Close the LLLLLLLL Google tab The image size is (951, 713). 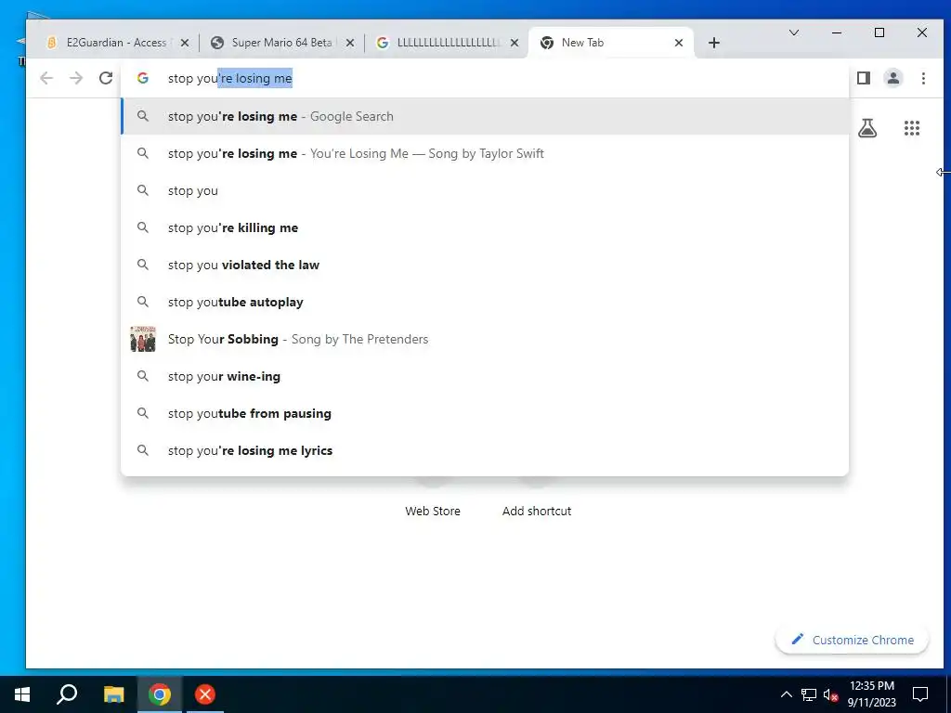(515, 43)
